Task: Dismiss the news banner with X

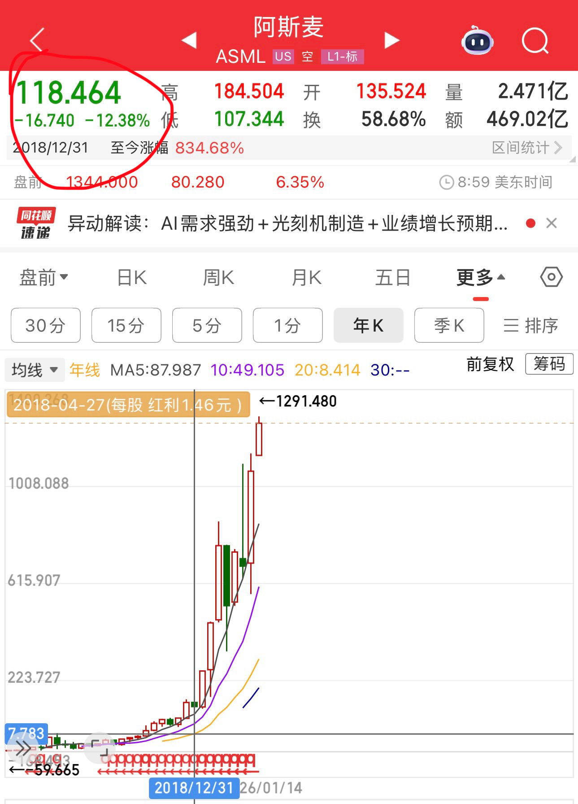Action: 552,223
